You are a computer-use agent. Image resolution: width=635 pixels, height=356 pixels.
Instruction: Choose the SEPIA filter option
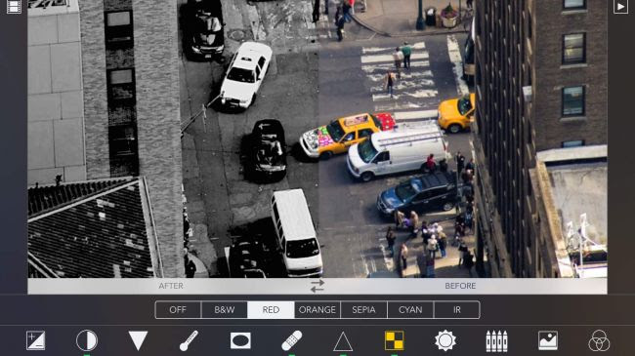tap(363, 310)
